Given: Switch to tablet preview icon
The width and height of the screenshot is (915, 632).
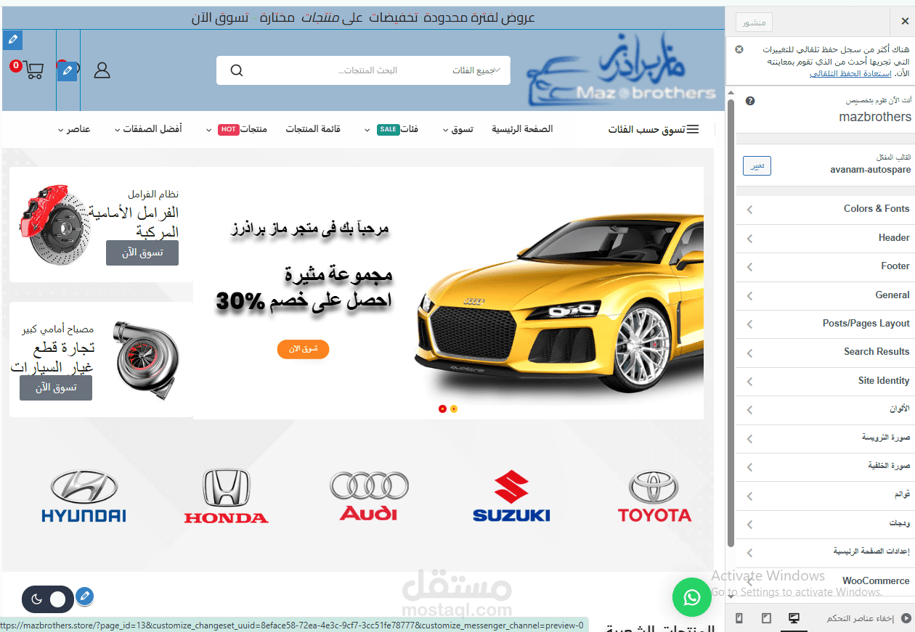Looking at the screenshot, I should [766, 618].
